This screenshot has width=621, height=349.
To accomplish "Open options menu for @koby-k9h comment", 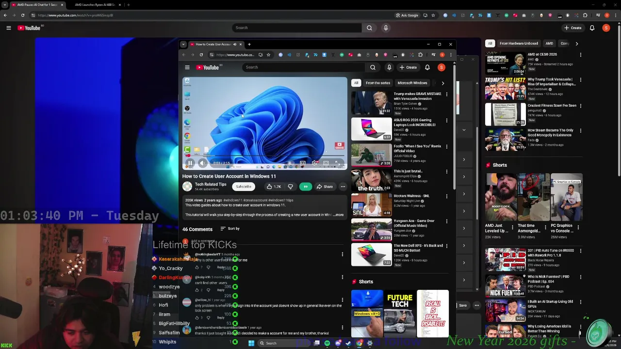I will (x=342, y=278).
